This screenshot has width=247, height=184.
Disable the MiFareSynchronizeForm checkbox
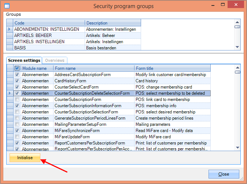coord(17,131)
